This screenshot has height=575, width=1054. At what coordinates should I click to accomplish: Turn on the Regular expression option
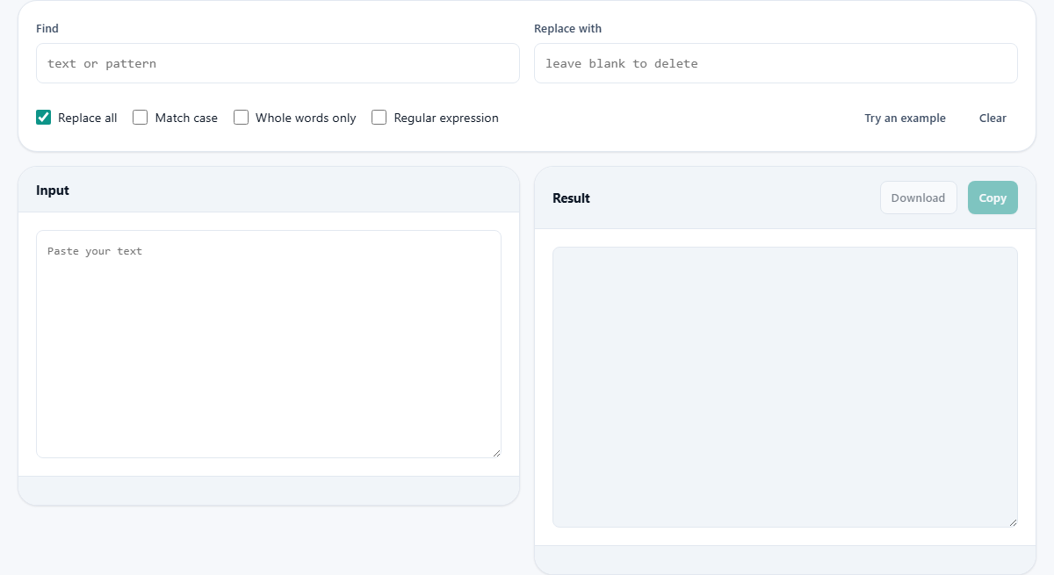click(x=379, y=118)
